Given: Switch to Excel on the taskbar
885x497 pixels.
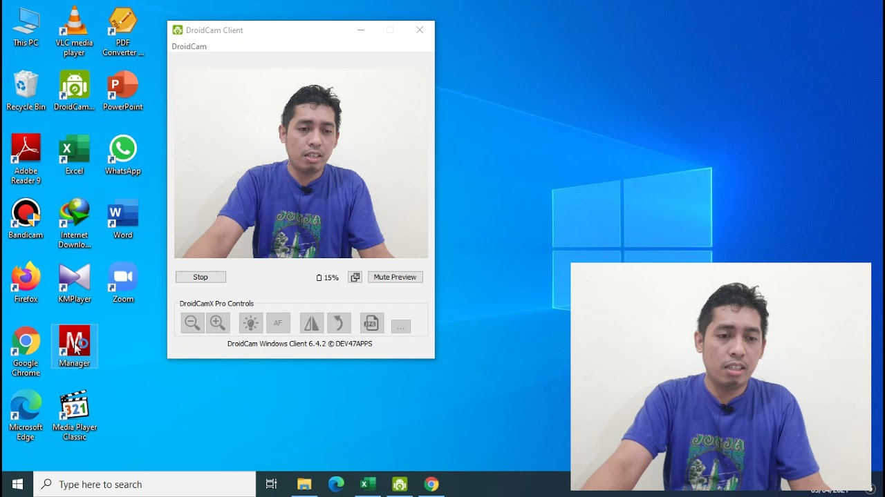Looking at the screenshot, I should 368,484.
